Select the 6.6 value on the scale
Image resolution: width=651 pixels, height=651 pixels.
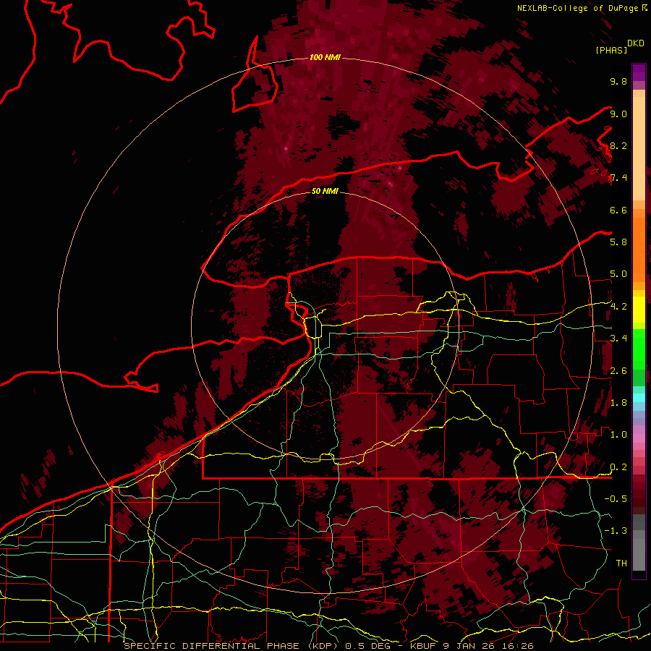click(x=618, y=210)
